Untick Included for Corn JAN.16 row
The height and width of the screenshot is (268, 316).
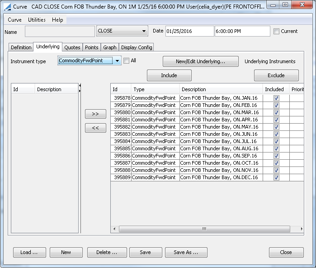tap(276, 98)
